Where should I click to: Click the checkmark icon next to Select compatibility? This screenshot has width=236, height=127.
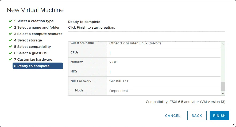click(10, 47)
